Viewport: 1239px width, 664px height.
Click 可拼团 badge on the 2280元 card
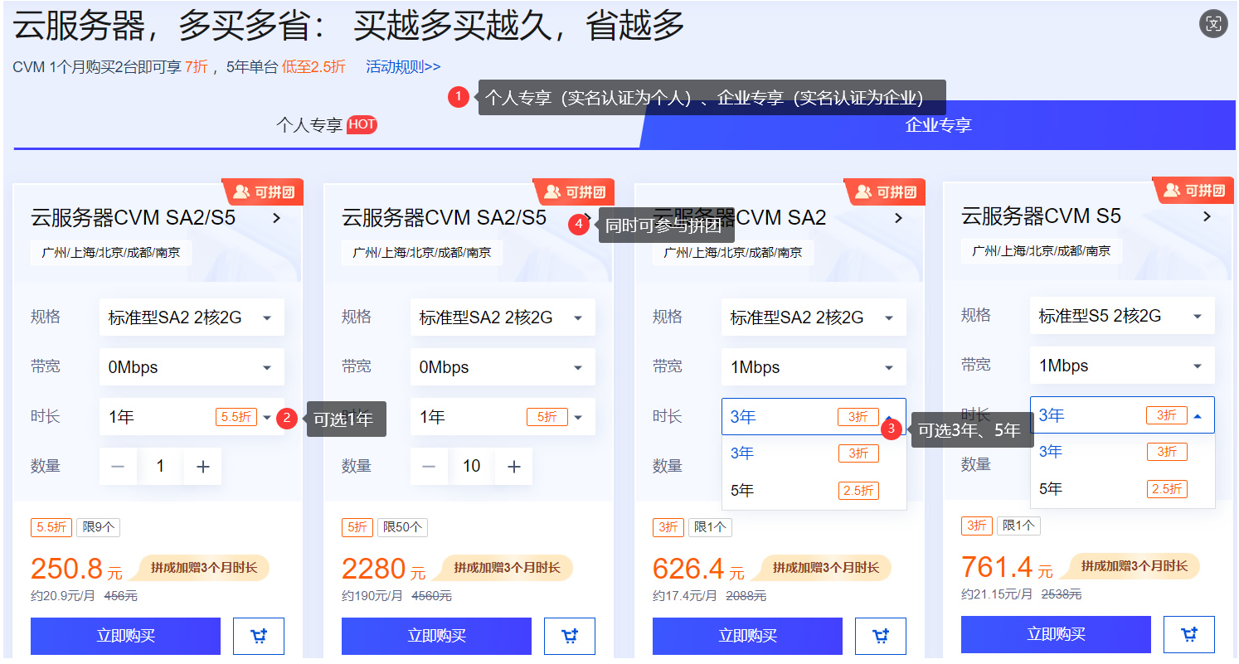[574, 192]
